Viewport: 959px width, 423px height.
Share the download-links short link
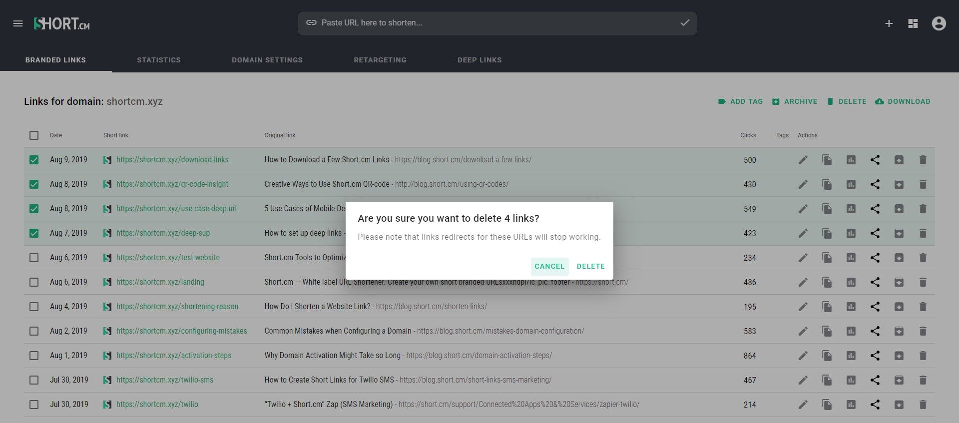[875, 160]
